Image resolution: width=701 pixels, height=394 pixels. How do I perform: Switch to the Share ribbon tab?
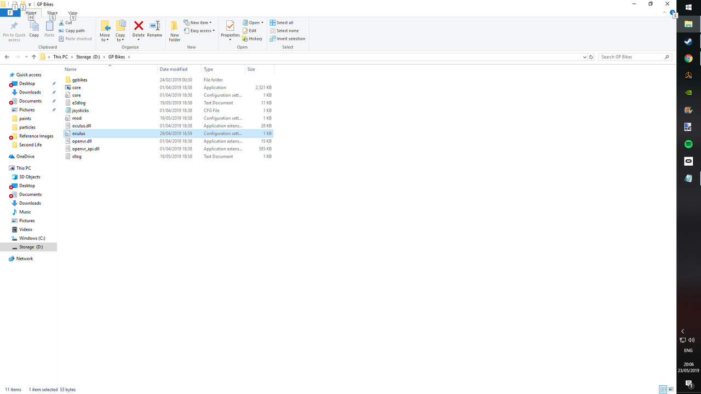pyautogui.click(x=52, y=13)
